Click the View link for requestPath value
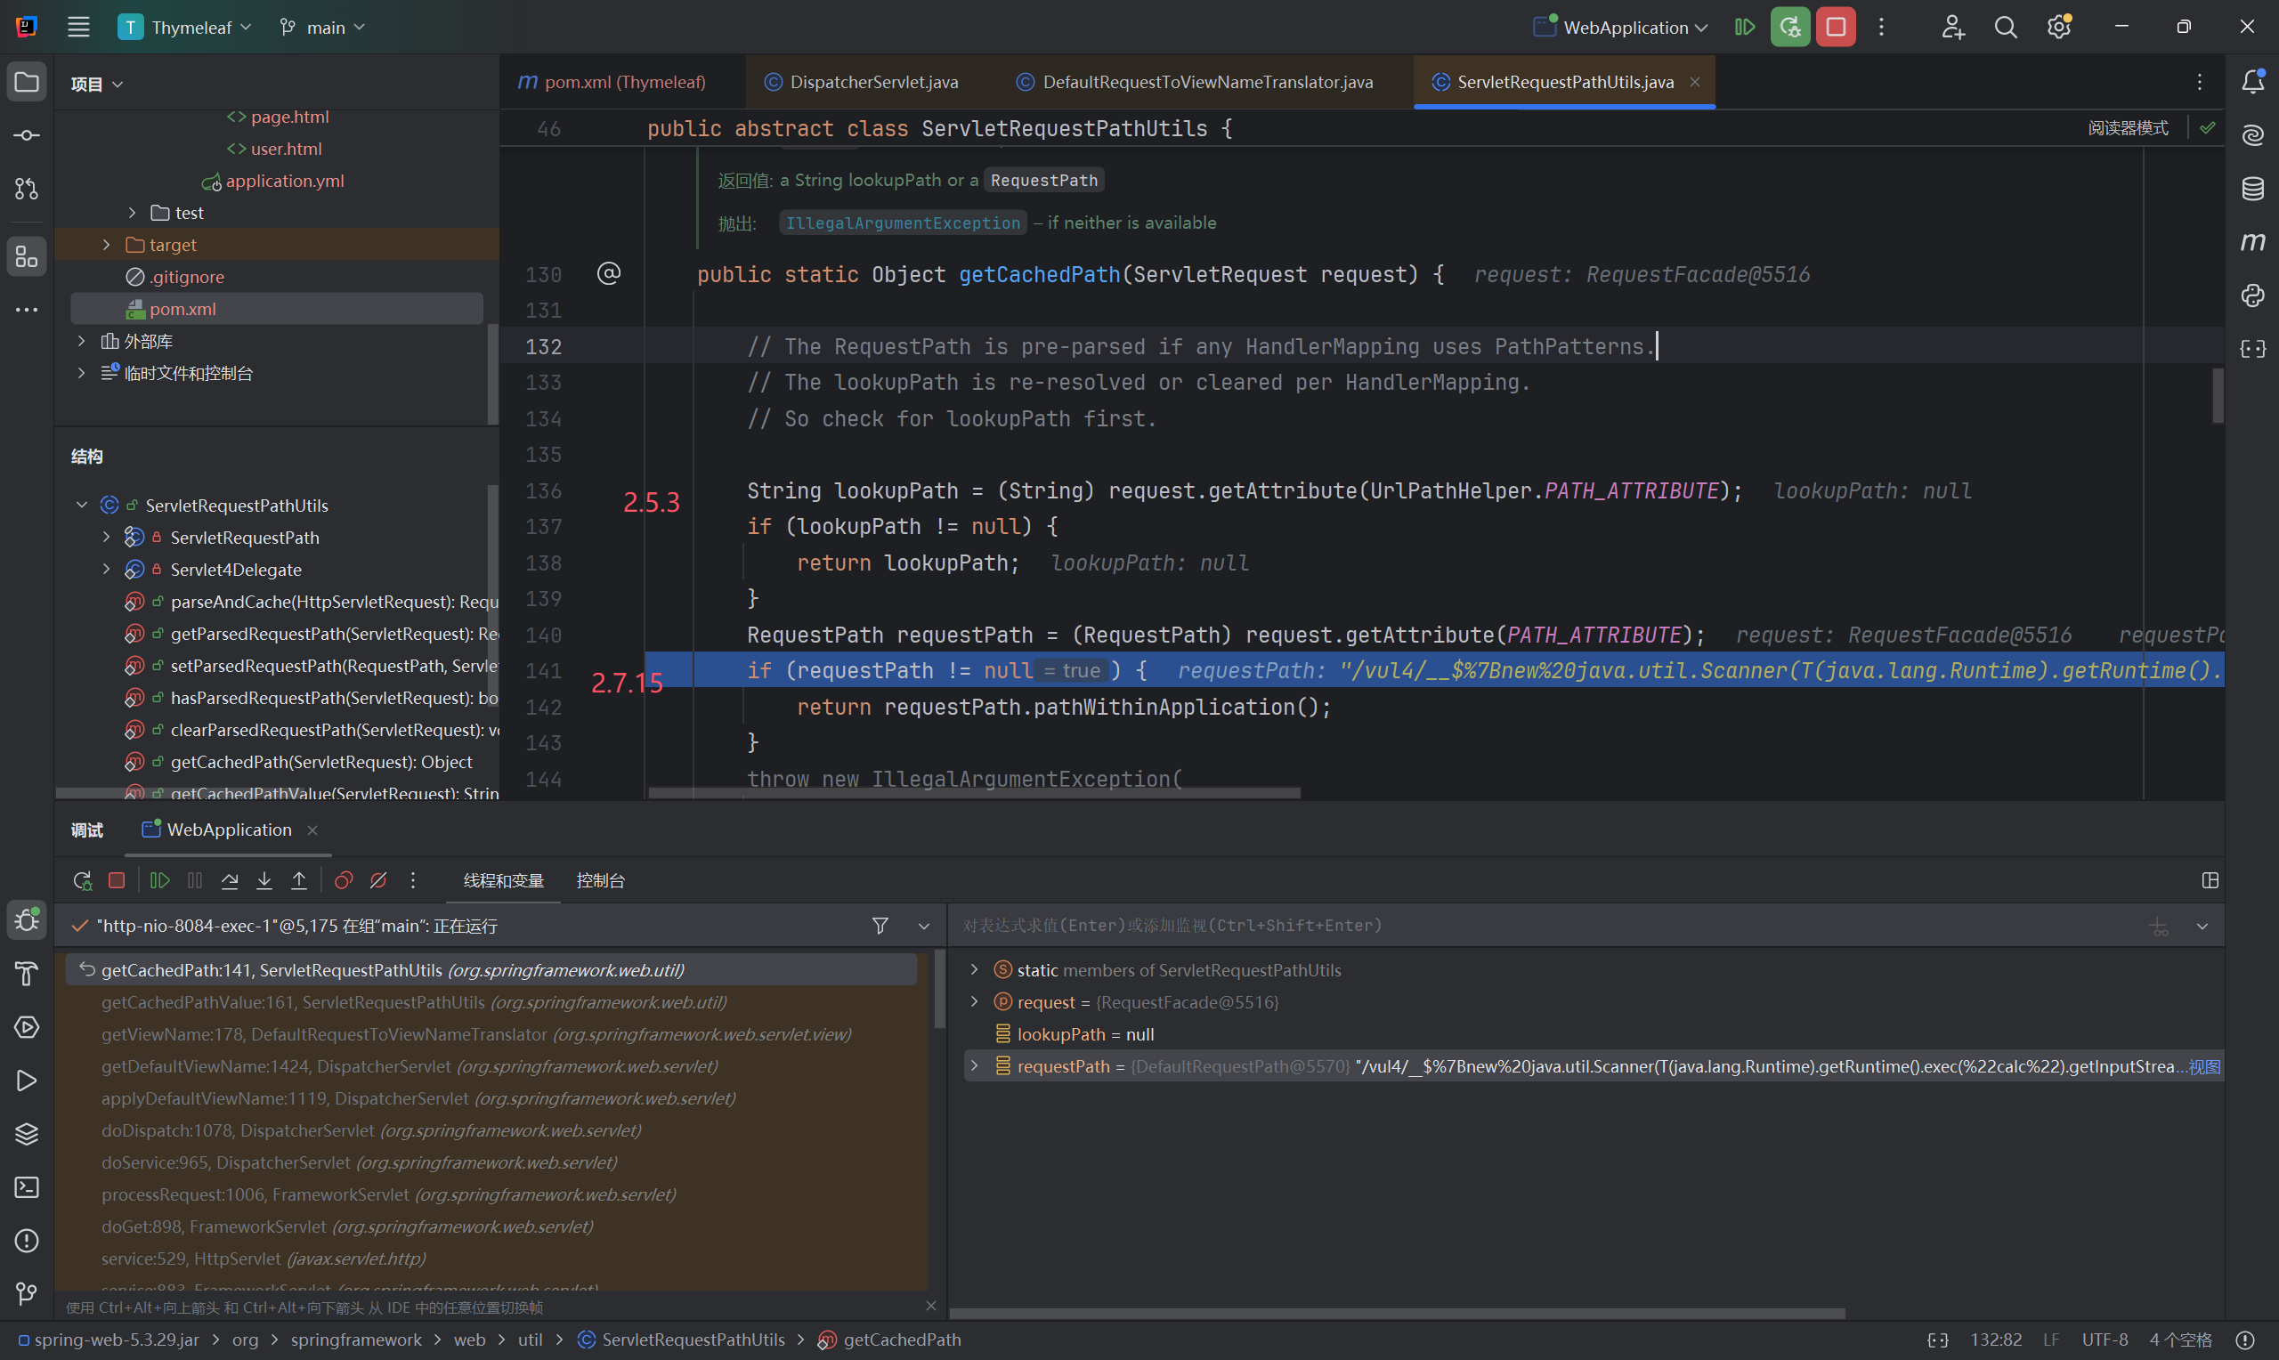The image size is (2279, 1360). coord(2205,1067)
